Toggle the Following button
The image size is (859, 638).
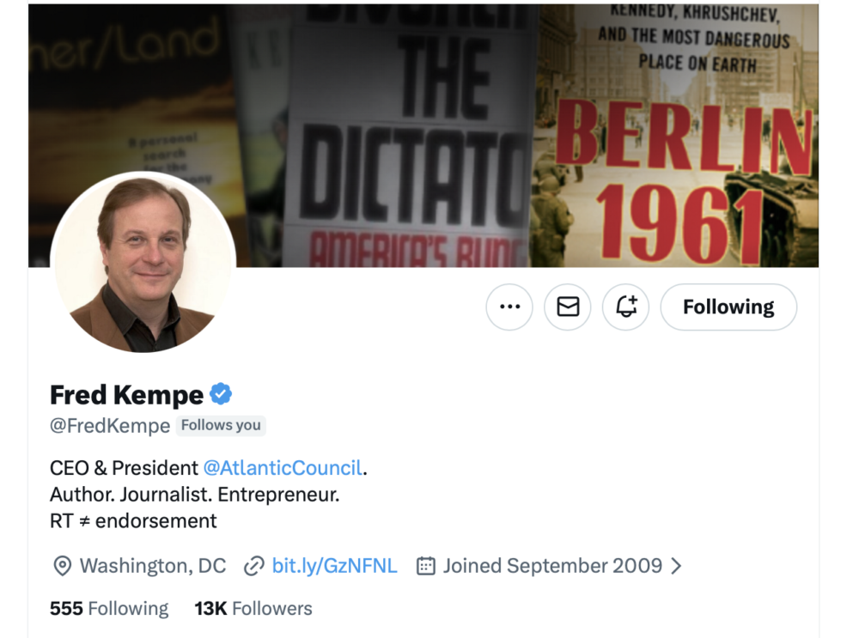point(728,307)
